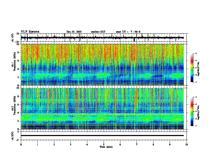Click the "8" kHz tick on ch.1 frequency axis
The height and width of the screenshot is (162, 210).
coord(19,52)
